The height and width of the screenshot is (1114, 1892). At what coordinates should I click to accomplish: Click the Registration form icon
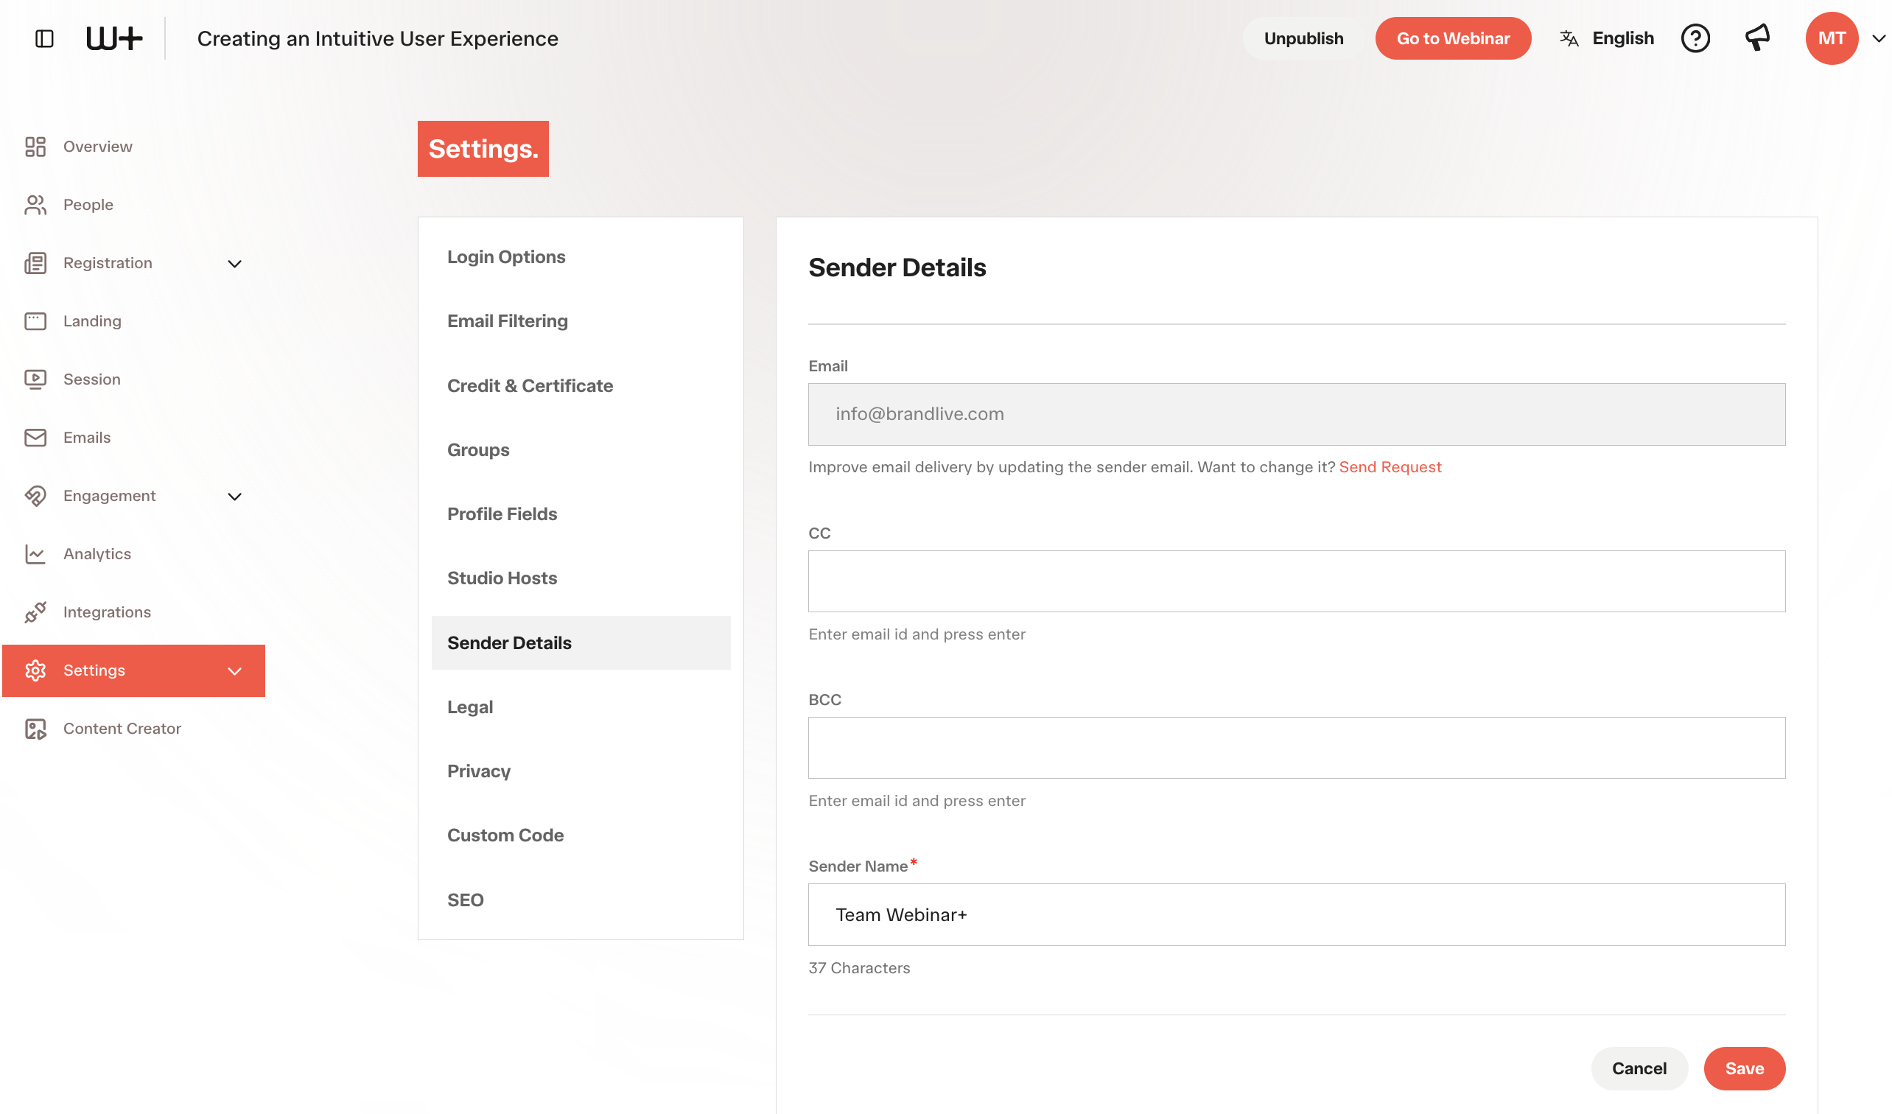pyautogui.click(x=35, y=263)
